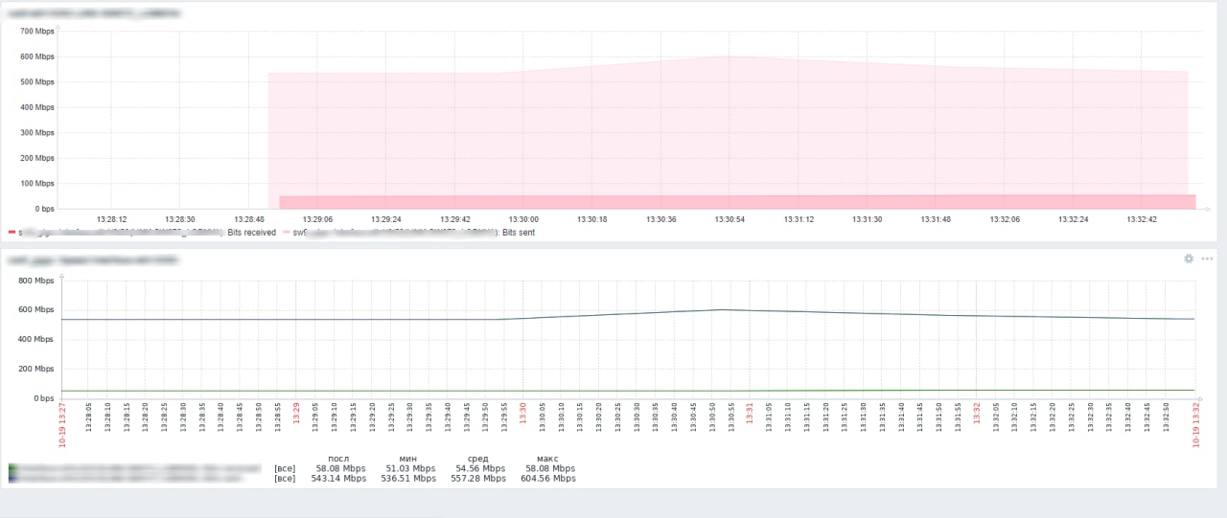Click the 557.28 Mbps average value
Image resolution: width=1227 pixels, height=518 pixels.
click(478, 478)
